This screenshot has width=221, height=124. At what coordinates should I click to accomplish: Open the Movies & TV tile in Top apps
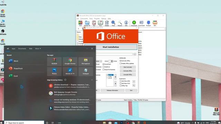tap(70, 71)
